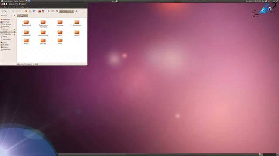Open the Google Drive folder

click(43, 33)
